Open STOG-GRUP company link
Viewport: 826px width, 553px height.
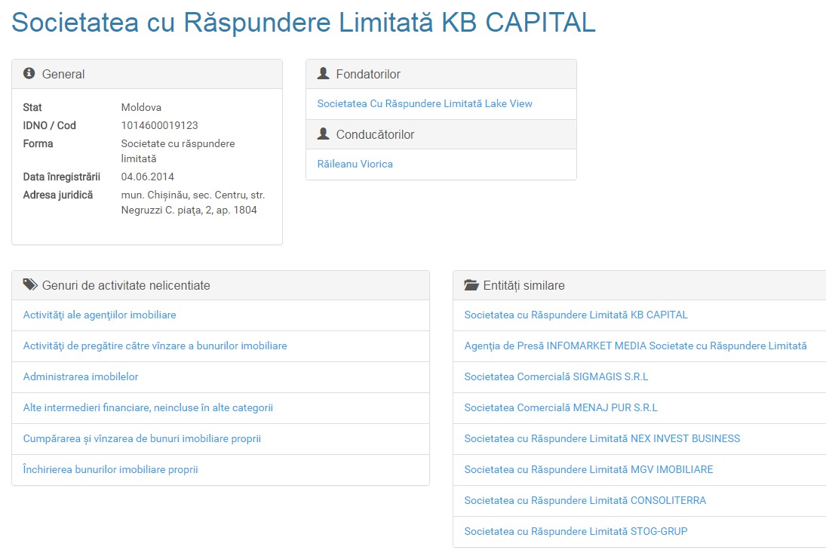(576, 531)
